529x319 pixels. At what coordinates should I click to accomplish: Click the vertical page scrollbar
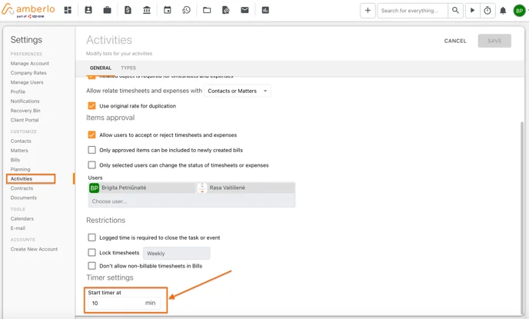(522, 218)
